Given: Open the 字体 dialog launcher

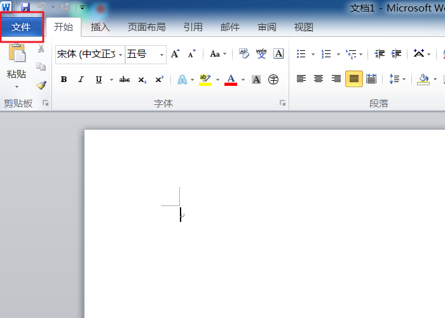Looking at the screenshot, I should (282, 103).
